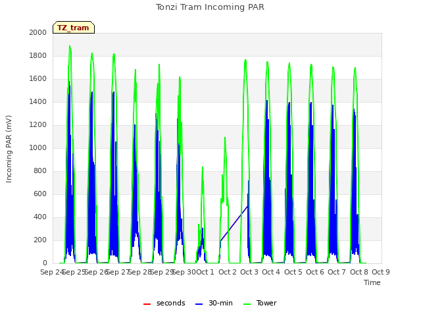Click the green Tower legend swatch
The width and height of the screenshot is (421, 316).
[247, 304]
